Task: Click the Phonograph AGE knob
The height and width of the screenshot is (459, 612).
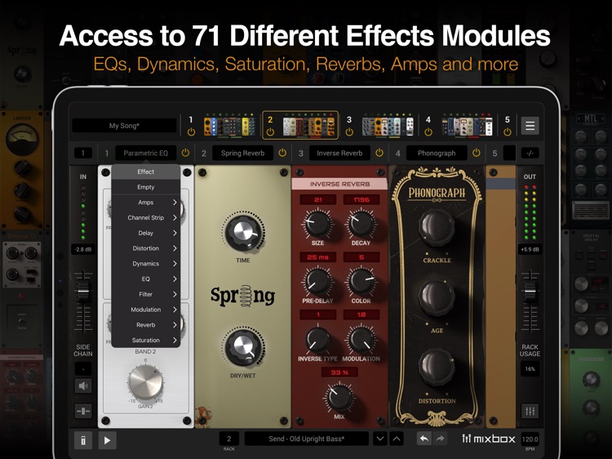Action: point(437,298)
